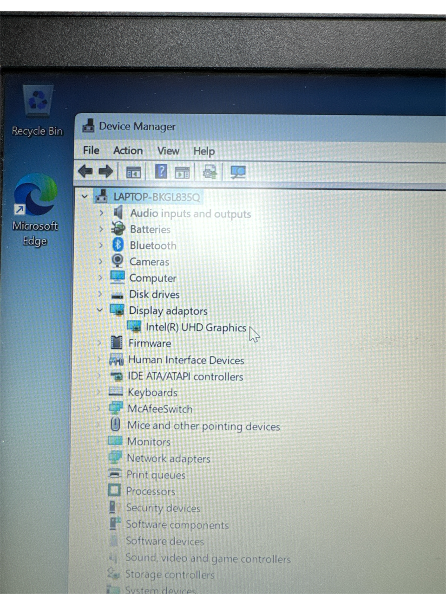Open the Recycle Bin desktop icon
This screenshot has height=594, width=446.
(x=37, y=110)
